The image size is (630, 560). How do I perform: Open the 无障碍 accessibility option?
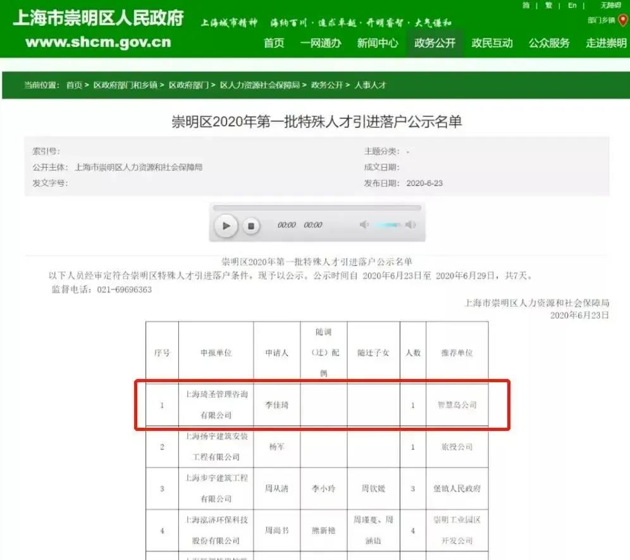pos(611,5)
